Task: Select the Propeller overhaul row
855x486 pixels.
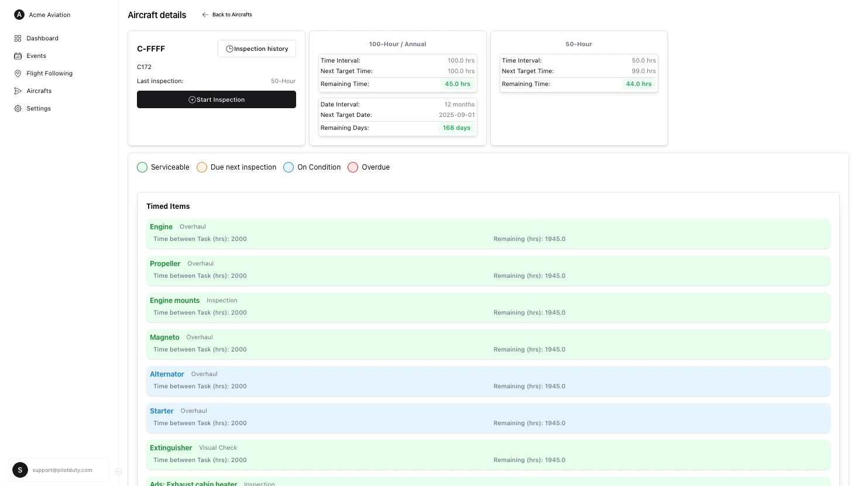Action: pyautogui.click(x=488, y=270)
